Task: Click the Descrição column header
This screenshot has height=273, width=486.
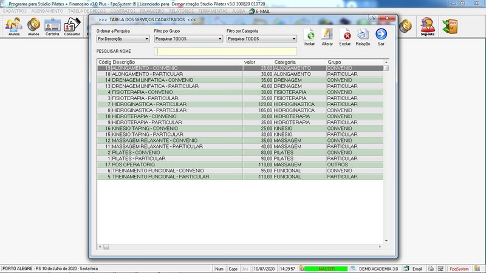Action: (x=177, y=62)
